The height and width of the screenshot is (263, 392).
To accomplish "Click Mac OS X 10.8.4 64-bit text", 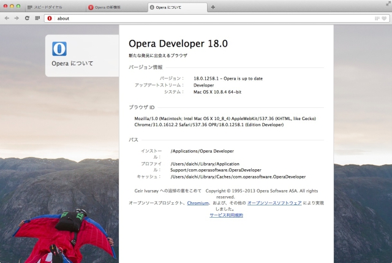I will coord(217,92).
